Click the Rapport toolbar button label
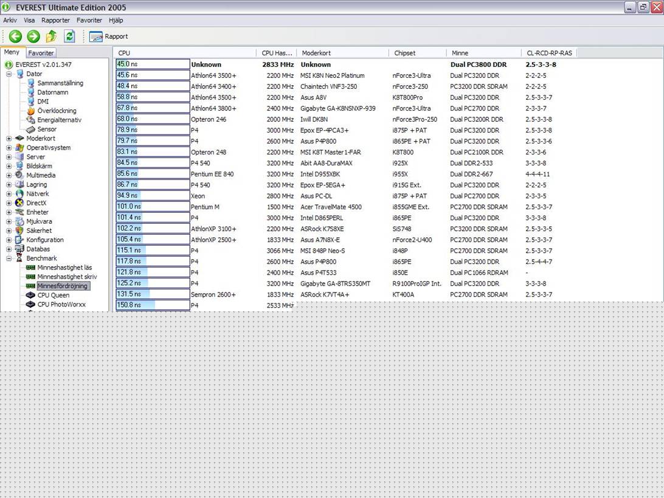664x498 pixels. pos(117,36)
